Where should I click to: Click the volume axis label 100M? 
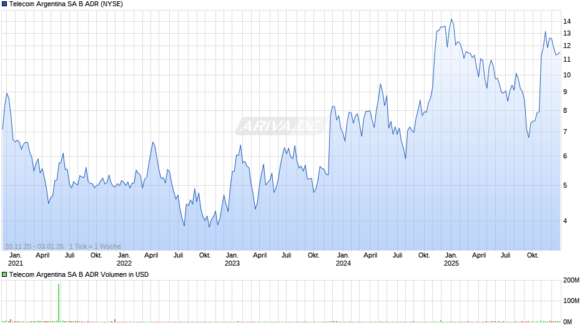[571, 301]
